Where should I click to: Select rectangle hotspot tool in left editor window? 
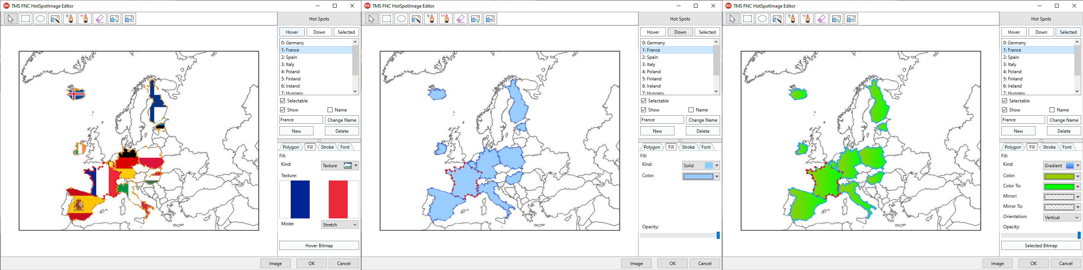tap(25, 19)
